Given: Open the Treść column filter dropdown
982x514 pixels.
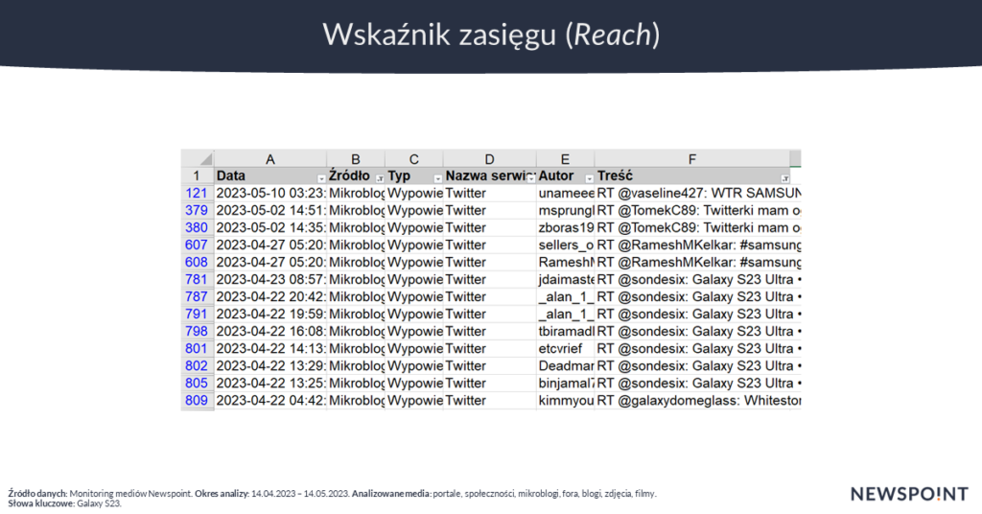Looking at the screenshot, I should coord(784,178).
